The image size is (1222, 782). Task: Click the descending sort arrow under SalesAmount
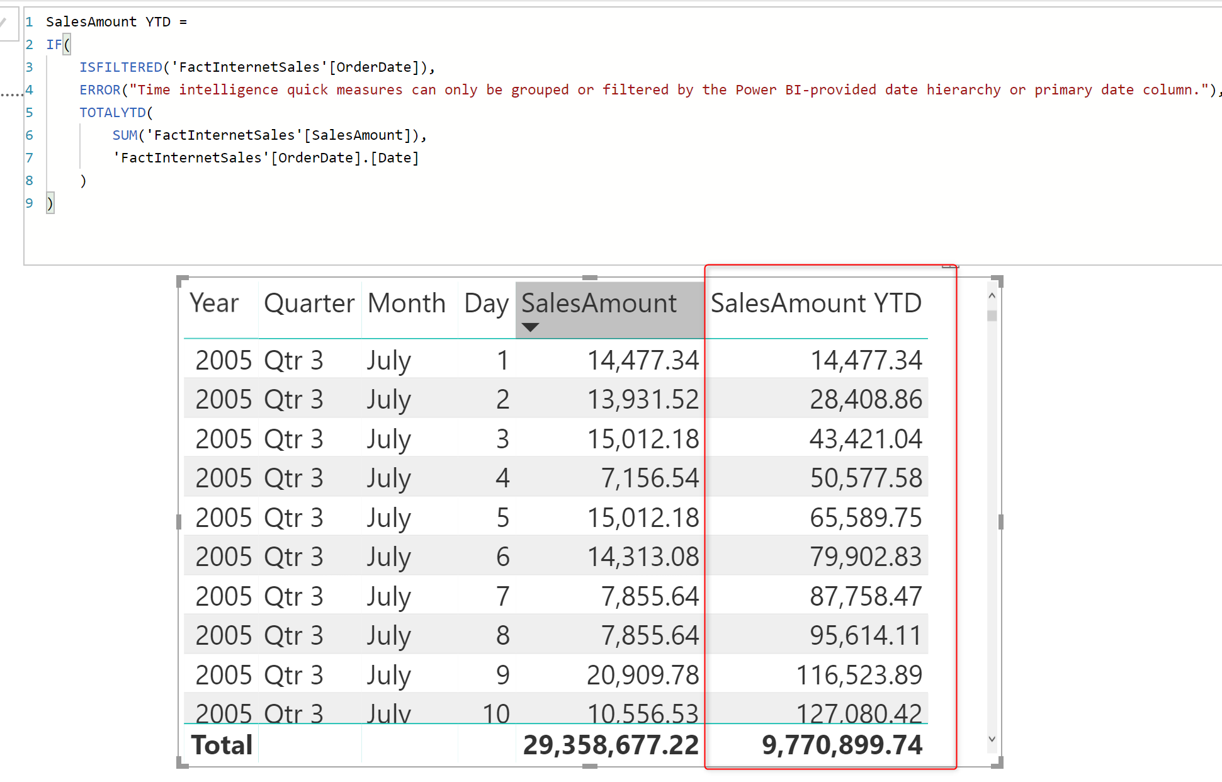[x=531, y=327]
